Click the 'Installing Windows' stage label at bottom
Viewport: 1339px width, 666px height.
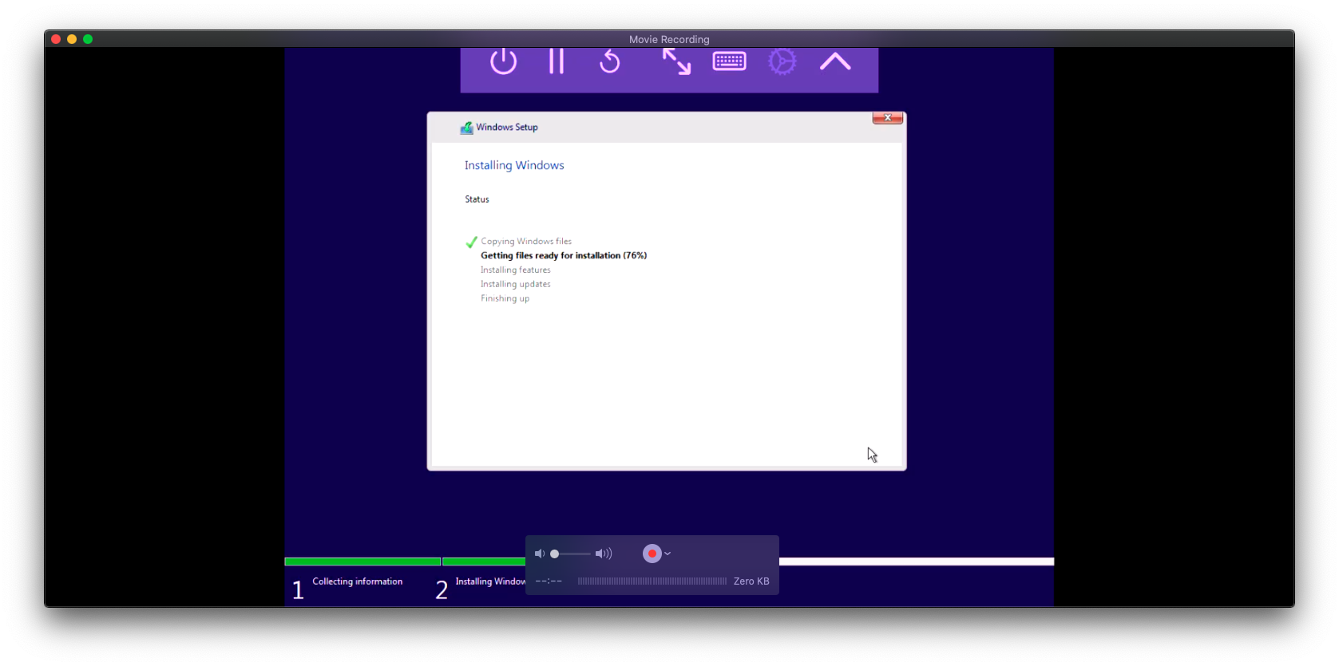(x=490, y=581)
